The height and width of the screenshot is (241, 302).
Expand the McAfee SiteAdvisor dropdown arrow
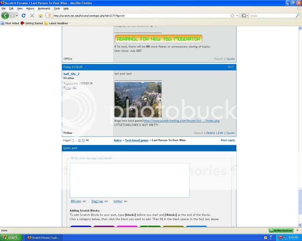click(x=297, y=230)
